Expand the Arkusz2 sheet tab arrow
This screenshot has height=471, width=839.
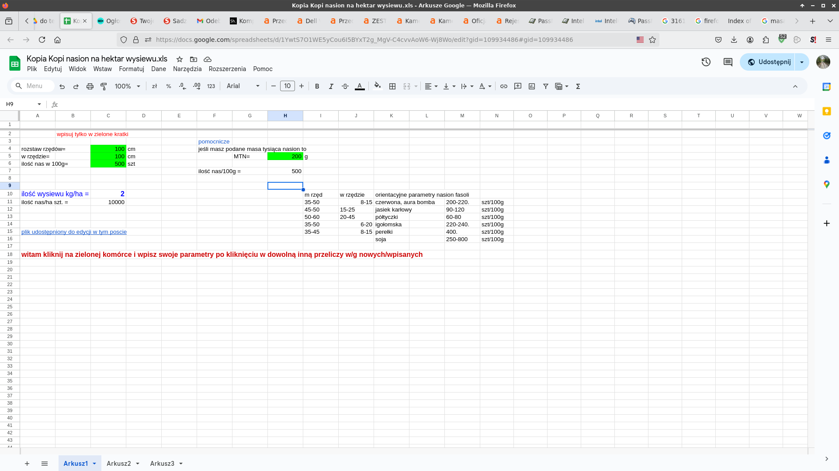[138, 464]
